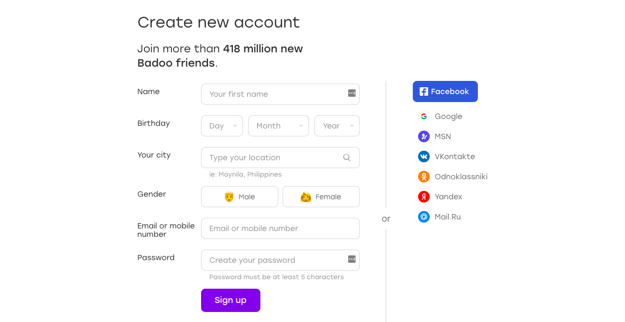This screenshot has width=625, height=322.
Task: Open the Month birthday dropdown
Action: pyautogui.click(x=278, y=126)
